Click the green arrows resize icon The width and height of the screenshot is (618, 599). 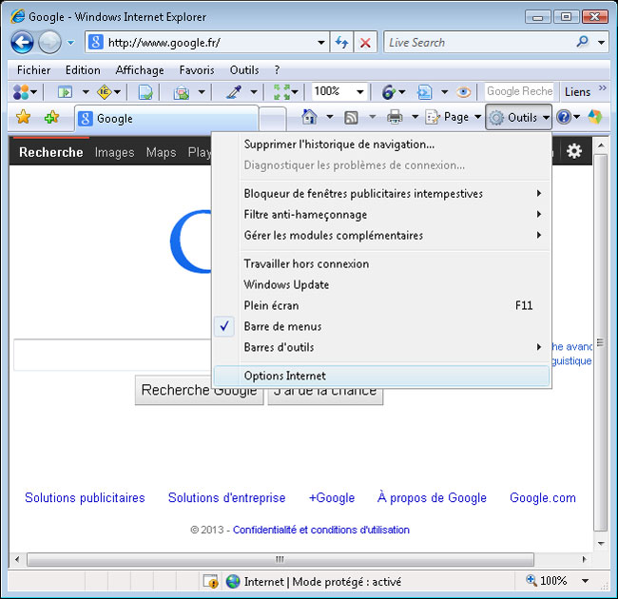[282, 92]
